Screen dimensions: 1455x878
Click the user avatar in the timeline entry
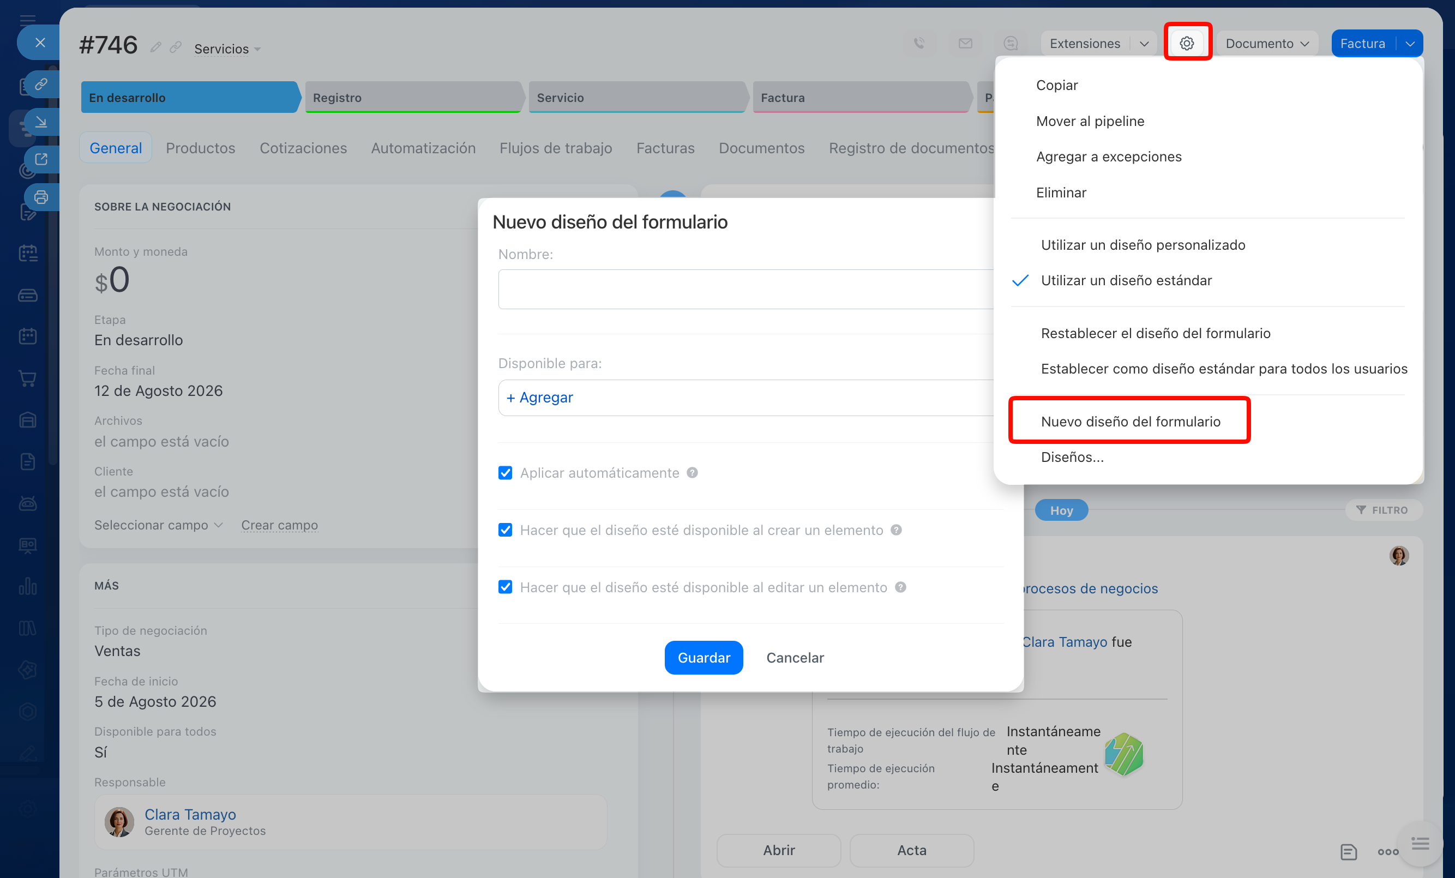pyautogui.click(x=1398, y=555)
